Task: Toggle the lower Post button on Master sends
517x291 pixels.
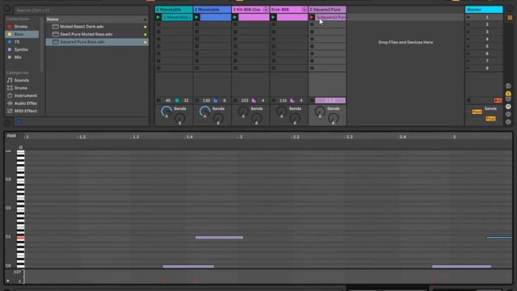Action: [490, 119]
